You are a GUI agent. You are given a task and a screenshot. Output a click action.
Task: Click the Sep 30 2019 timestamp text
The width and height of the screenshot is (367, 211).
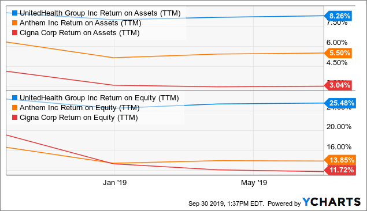tap(226, 204)
